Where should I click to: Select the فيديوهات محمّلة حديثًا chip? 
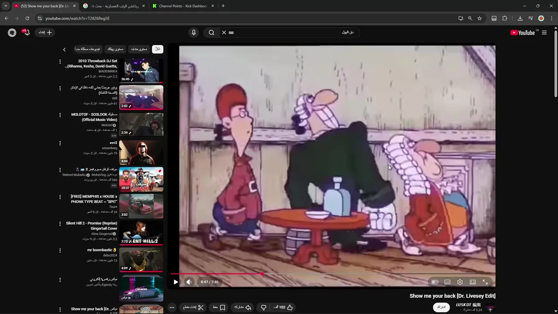click(87, 49)
